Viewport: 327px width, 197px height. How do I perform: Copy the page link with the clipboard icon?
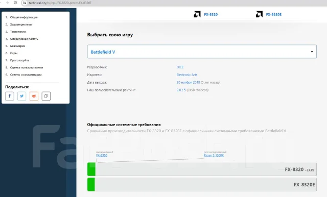(x=46, y=96)
